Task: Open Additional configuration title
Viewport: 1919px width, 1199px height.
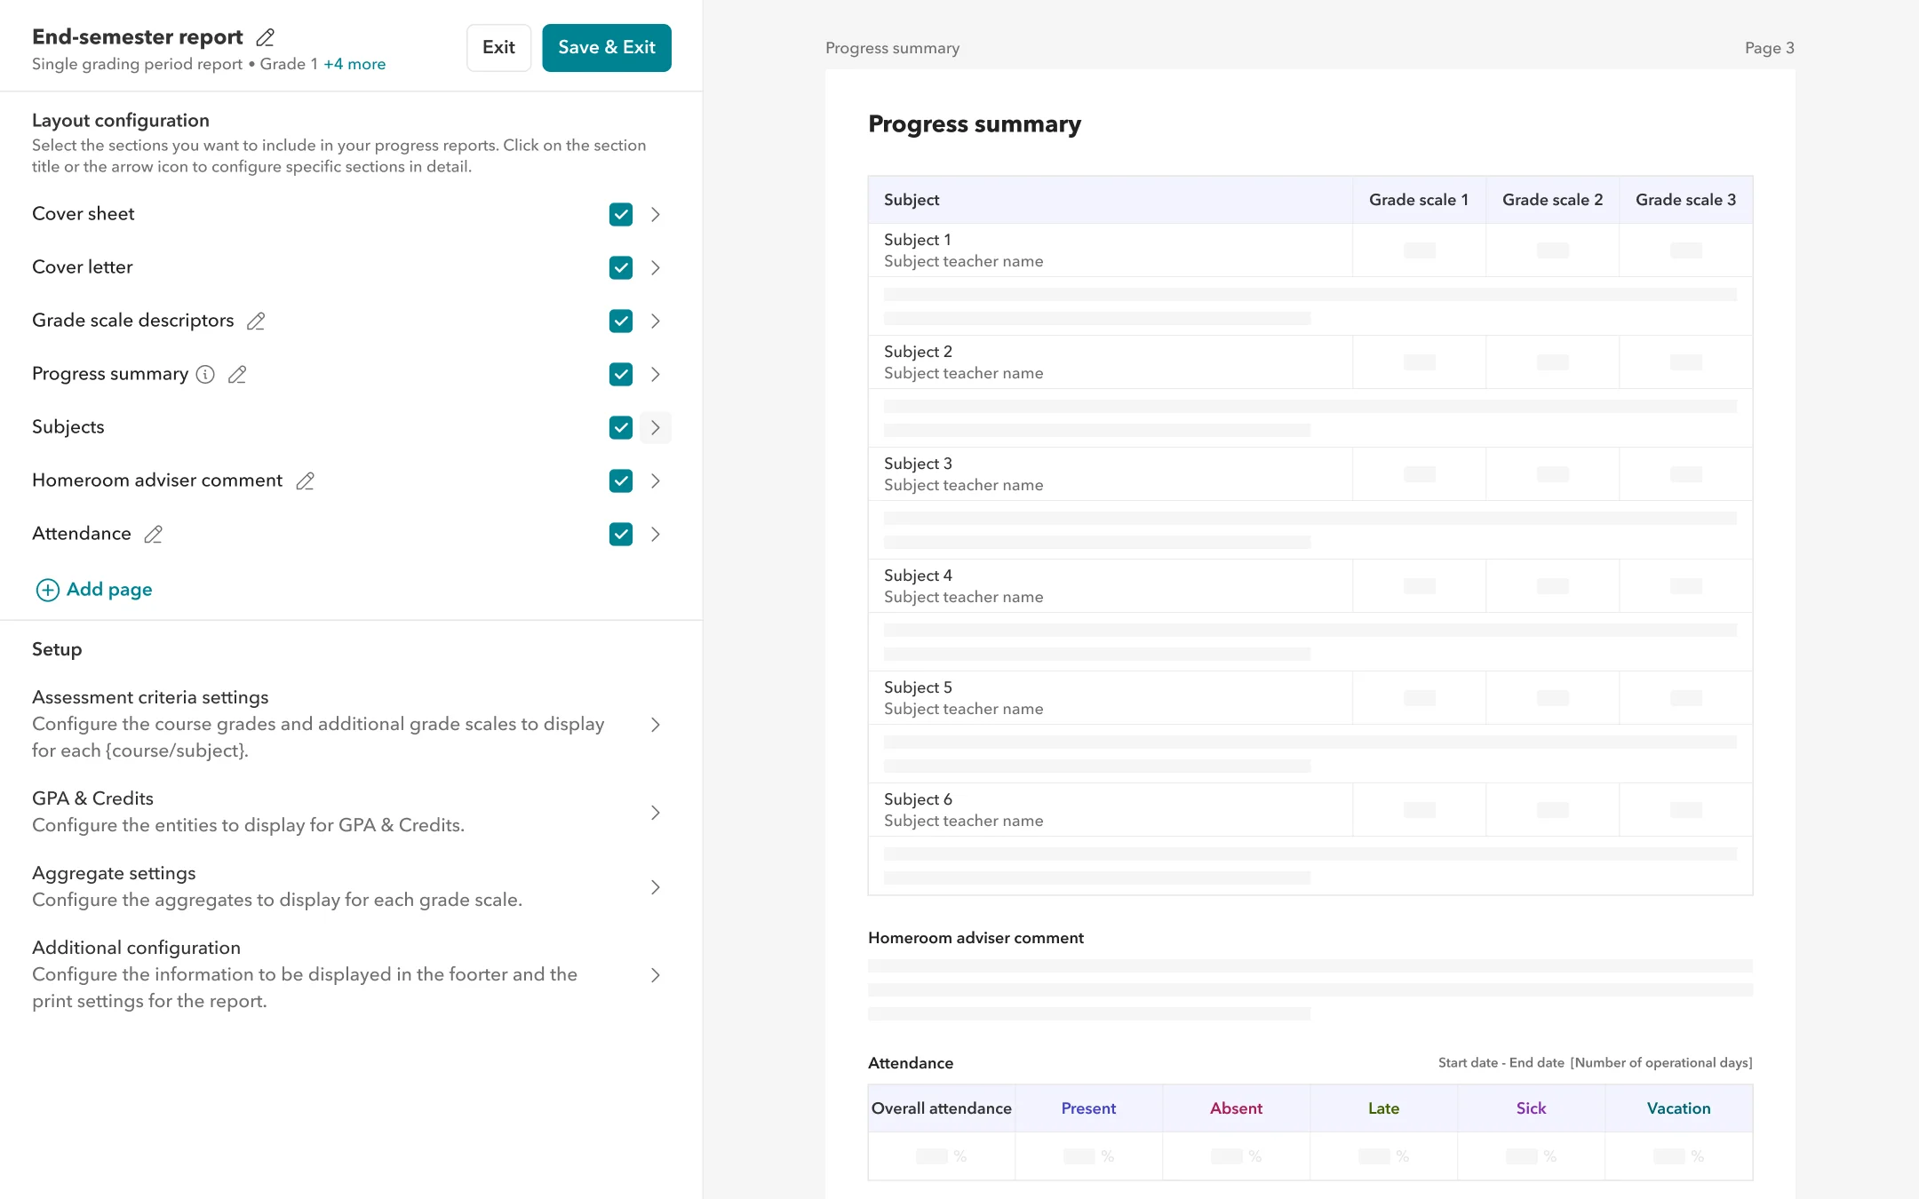Action: (x=137, y=948)
